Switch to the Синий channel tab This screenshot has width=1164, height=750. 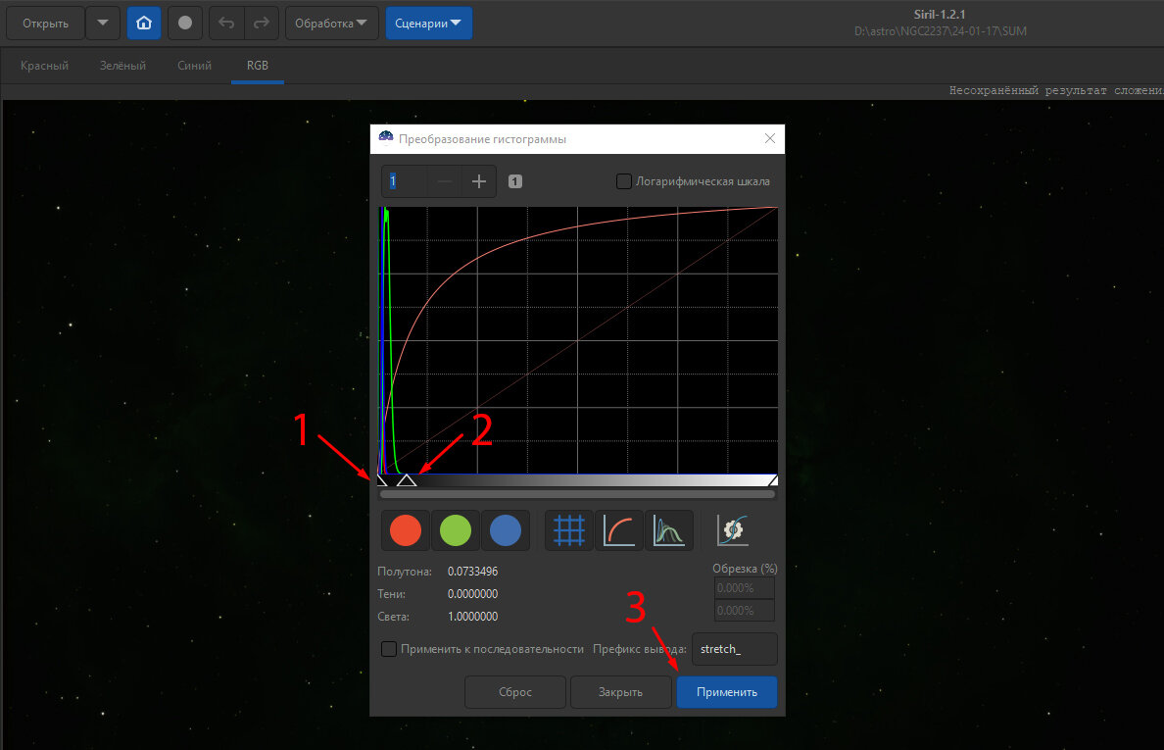(195, 66)
